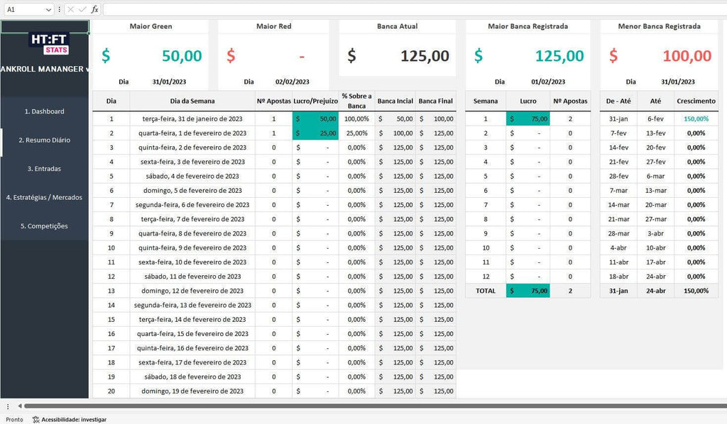Click the three-dot sheet tab handle at bottom left

click(x=9, y=406)
